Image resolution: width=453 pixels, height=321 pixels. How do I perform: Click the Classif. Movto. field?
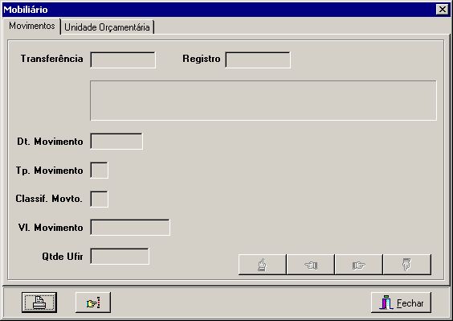point(99,199)
